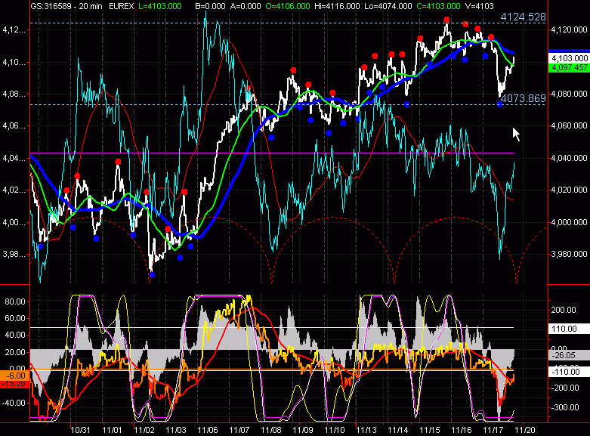The height and width of the screenshot is (436, 590).
Task: Select the blue pivot dot beside 4073.869 label
Action: pos(499,104)
